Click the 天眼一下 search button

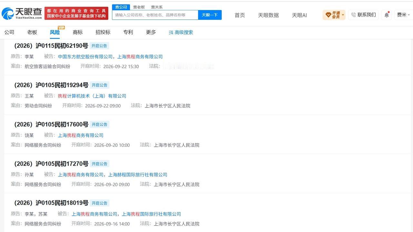(210, 15)
